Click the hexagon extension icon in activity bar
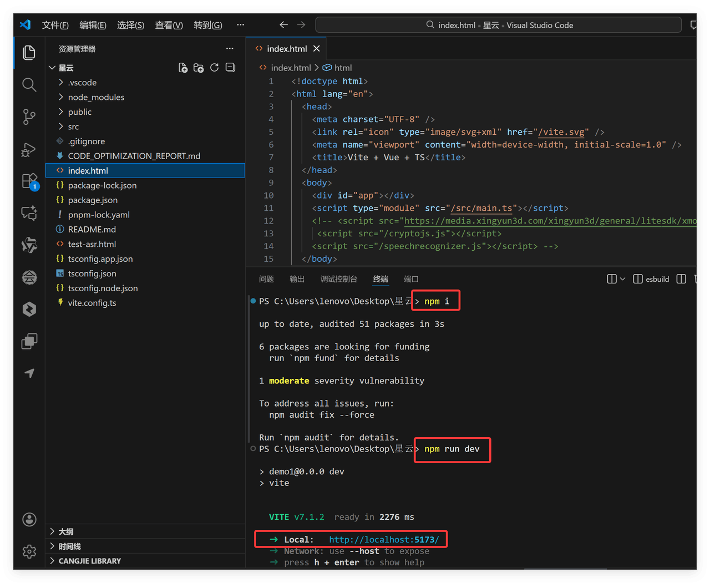 pyautogui.click(x=29, y=309)
